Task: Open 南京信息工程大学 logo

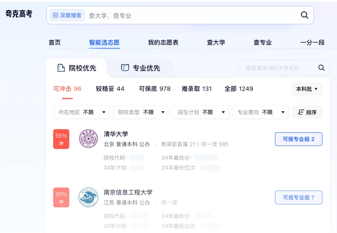Action: tap(88, 197)
